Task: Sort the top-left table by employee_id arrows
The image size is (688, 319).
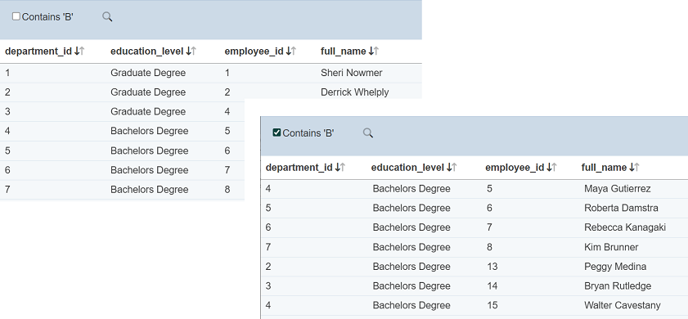Action: click(291, 52)
